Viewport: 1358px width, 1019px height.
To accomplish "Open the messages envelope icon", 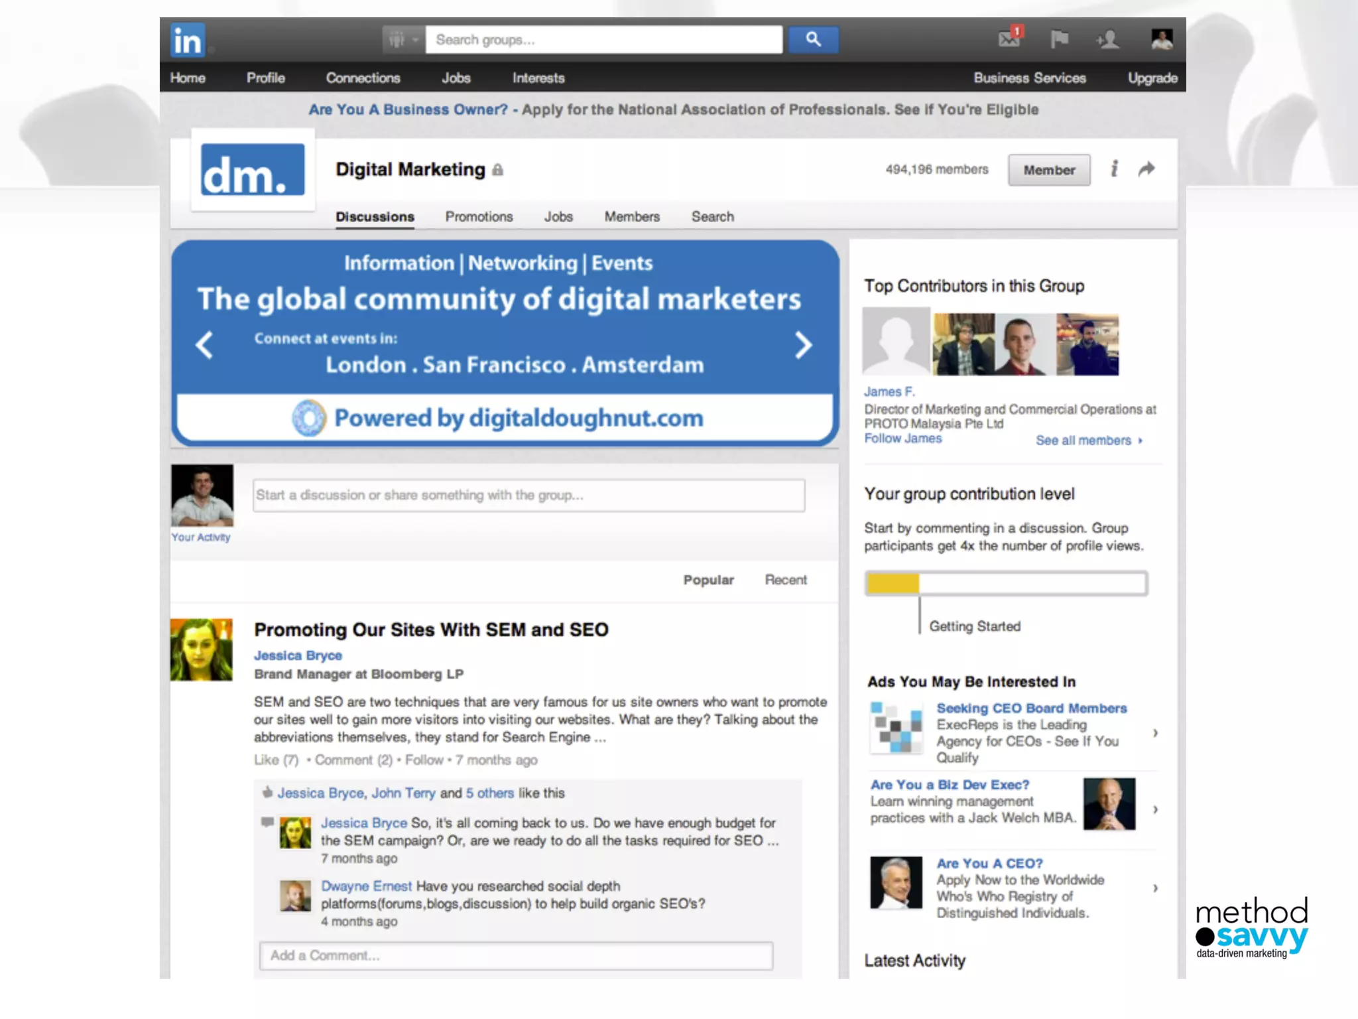I will (x=1011, y=38).
